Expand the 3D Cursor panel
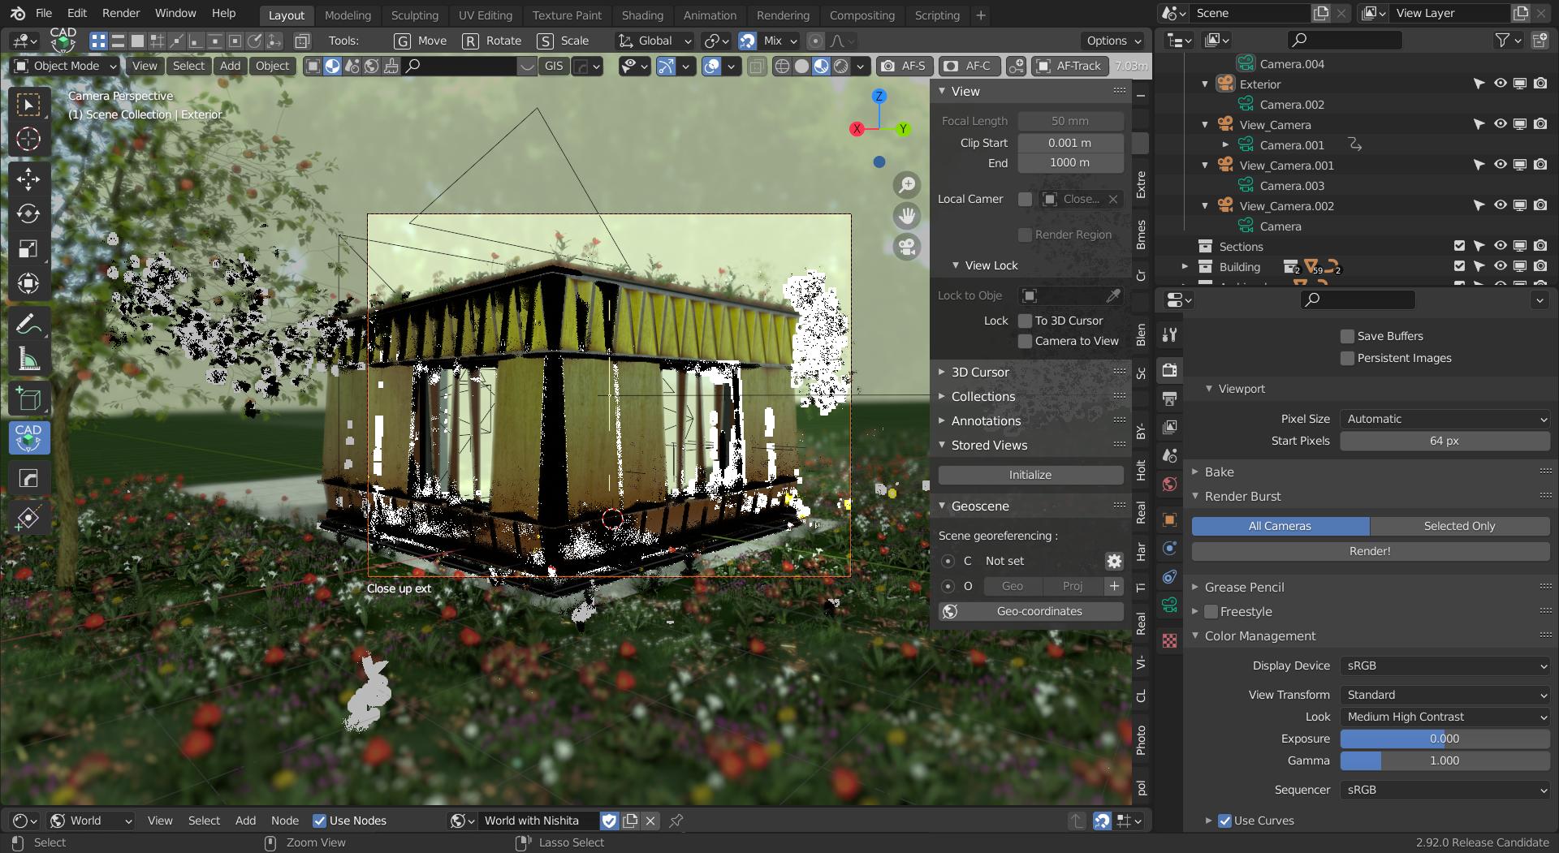 tap(979, 372)
